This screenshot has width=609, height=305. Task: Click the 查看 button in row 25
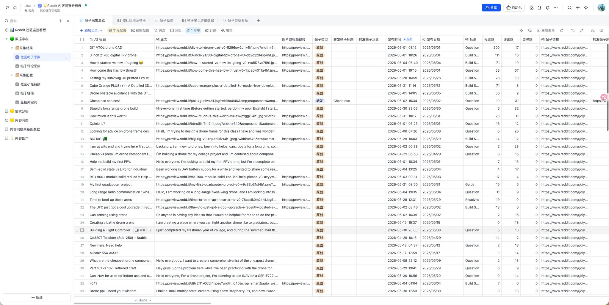point(140,230)
